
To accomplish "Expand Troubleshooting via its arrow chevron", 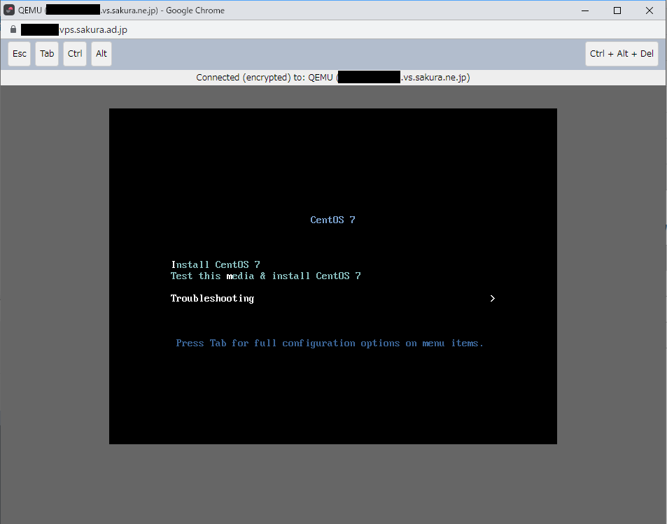I will pyautogui.click(x=492, y=299).
